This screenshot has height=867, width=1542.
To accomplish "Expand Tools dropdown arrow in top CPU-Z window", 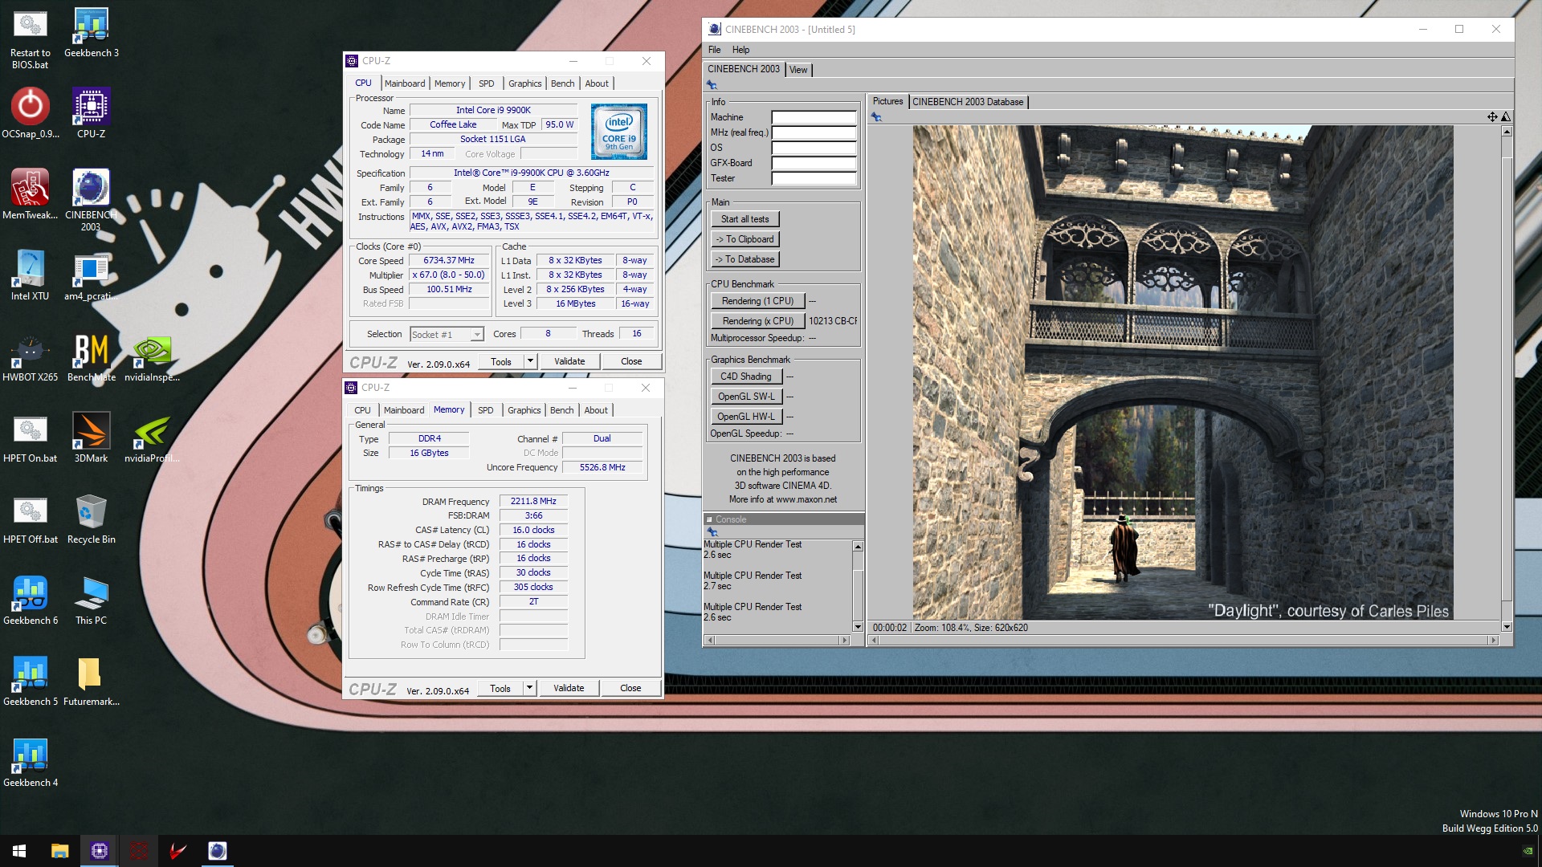I will 530,361.
